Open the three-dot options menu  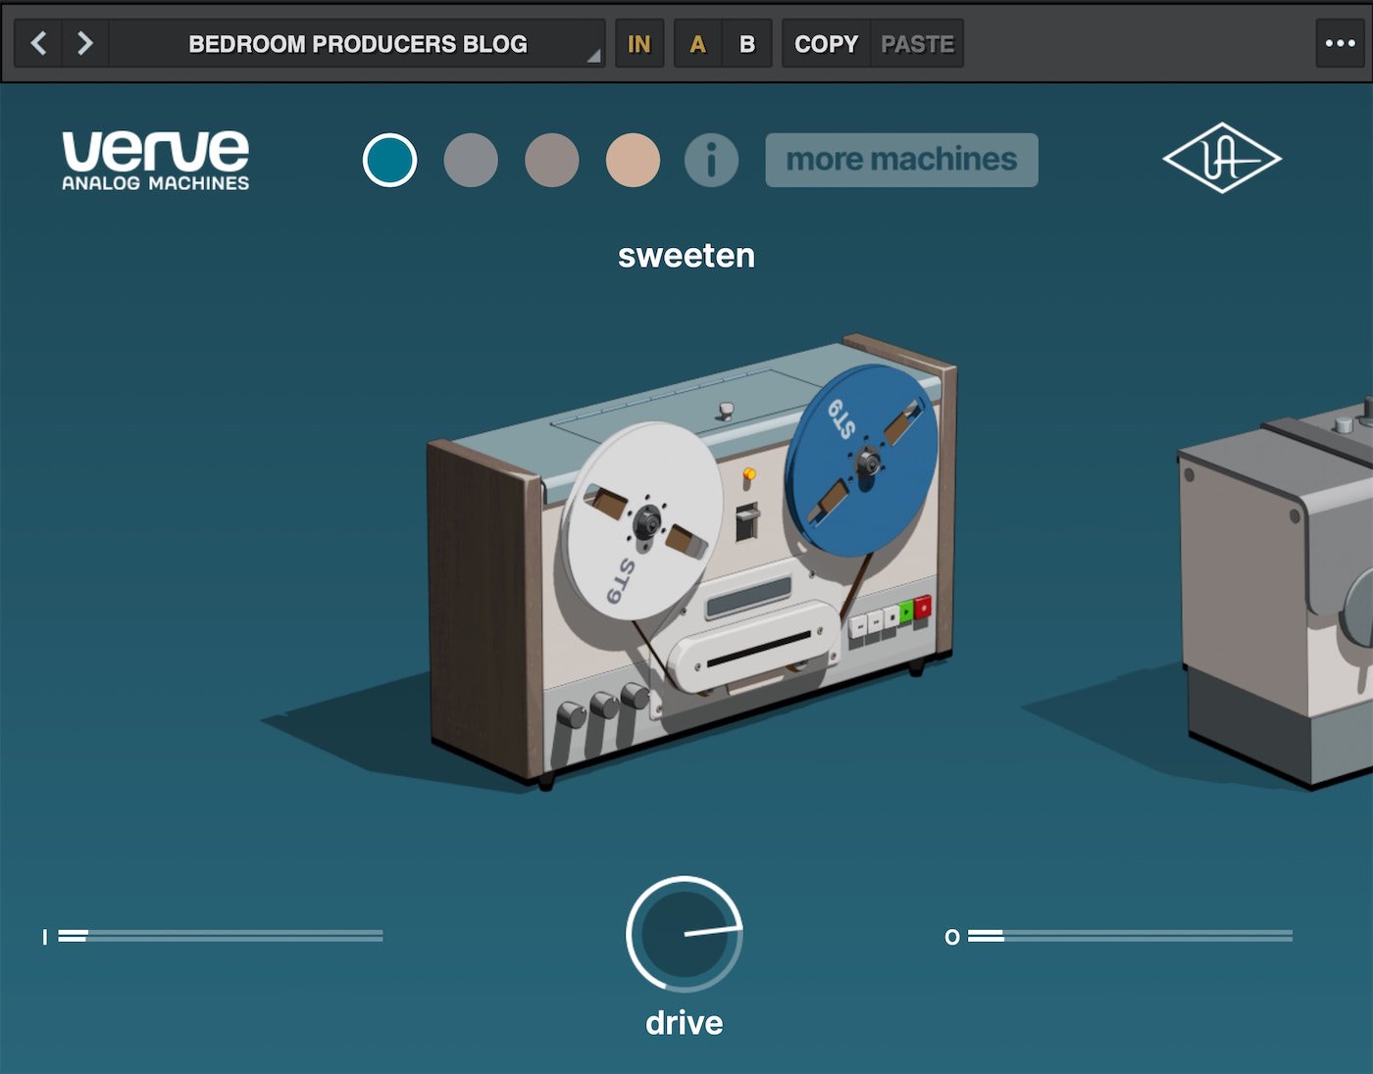1340,43
